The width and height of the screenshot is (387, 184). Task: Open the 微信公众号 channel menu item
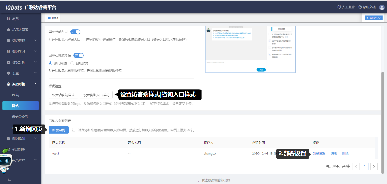point(20,117)
